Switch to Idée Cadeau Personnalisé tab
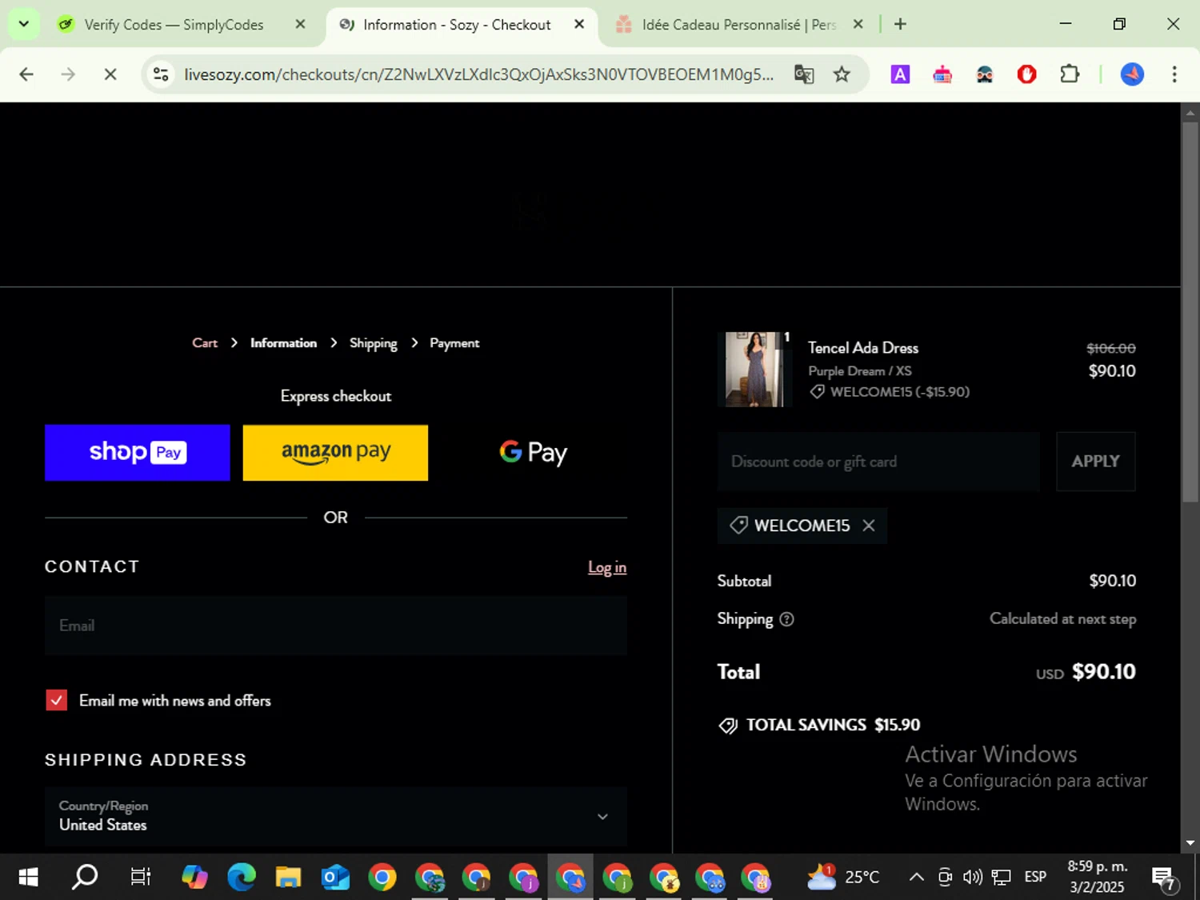The image size is (1200, 900). 738,25
